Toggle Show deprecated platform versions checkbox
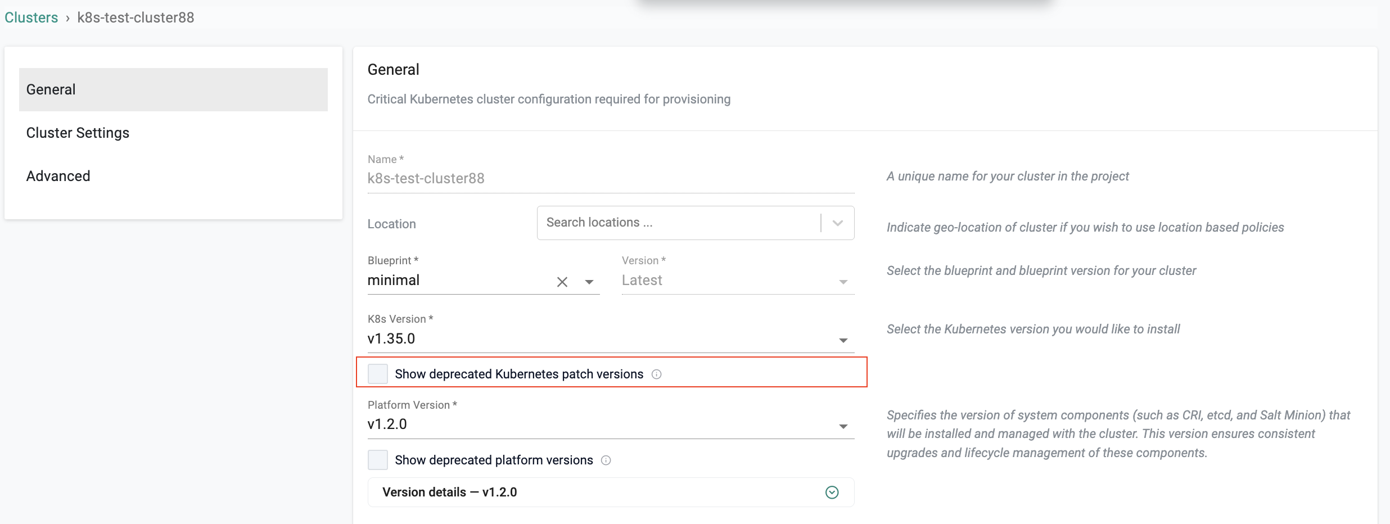The width and height of the screenshot is (1390, 524). 378,460
